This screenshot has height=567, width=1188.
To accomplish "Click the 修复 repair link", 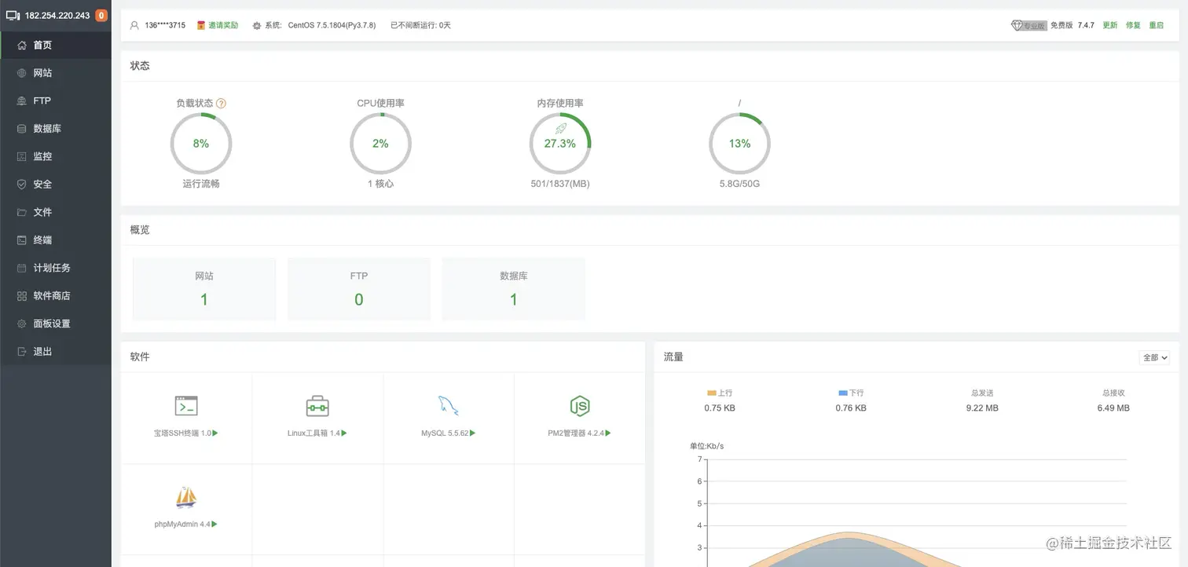I will point(1133,25).
